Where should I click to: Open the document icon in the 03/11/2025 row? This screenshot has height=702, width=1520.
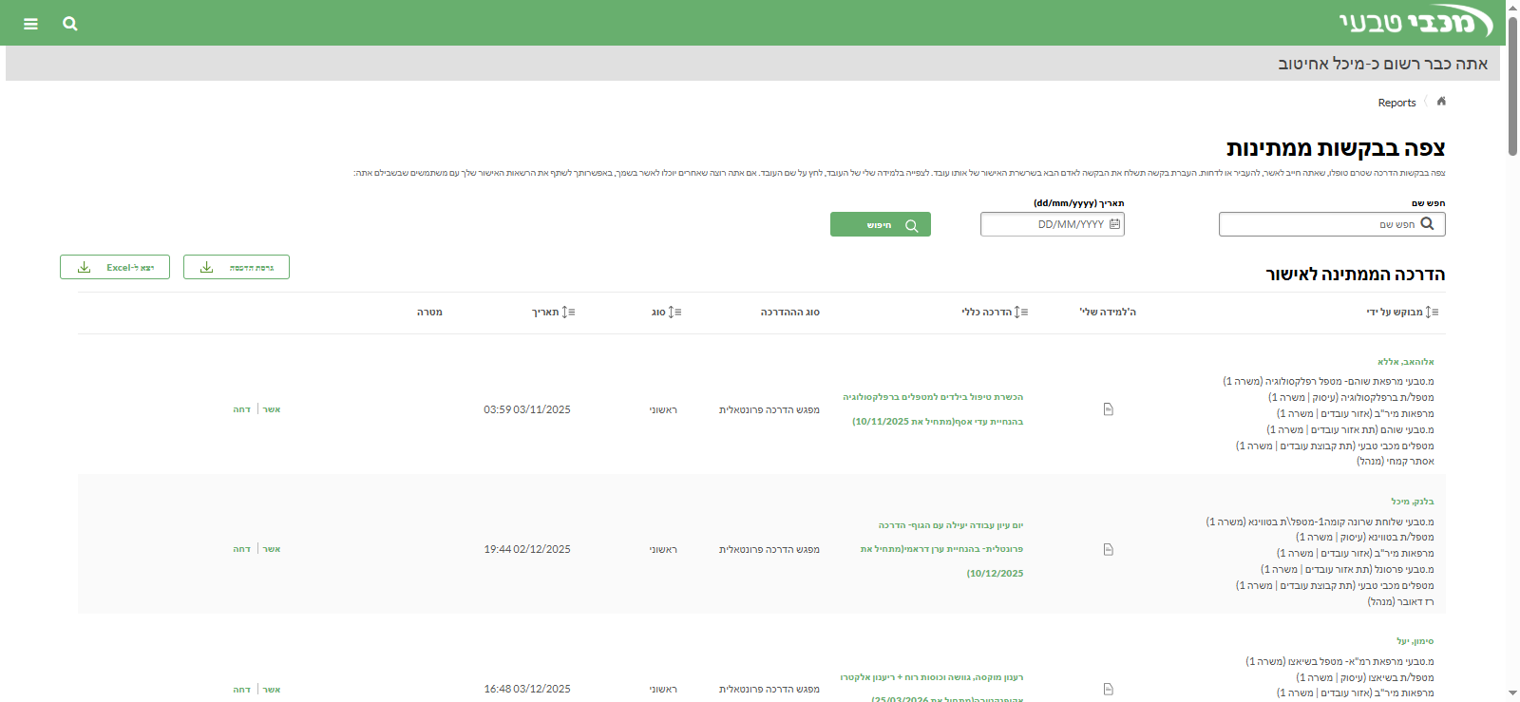point(1108,409)
